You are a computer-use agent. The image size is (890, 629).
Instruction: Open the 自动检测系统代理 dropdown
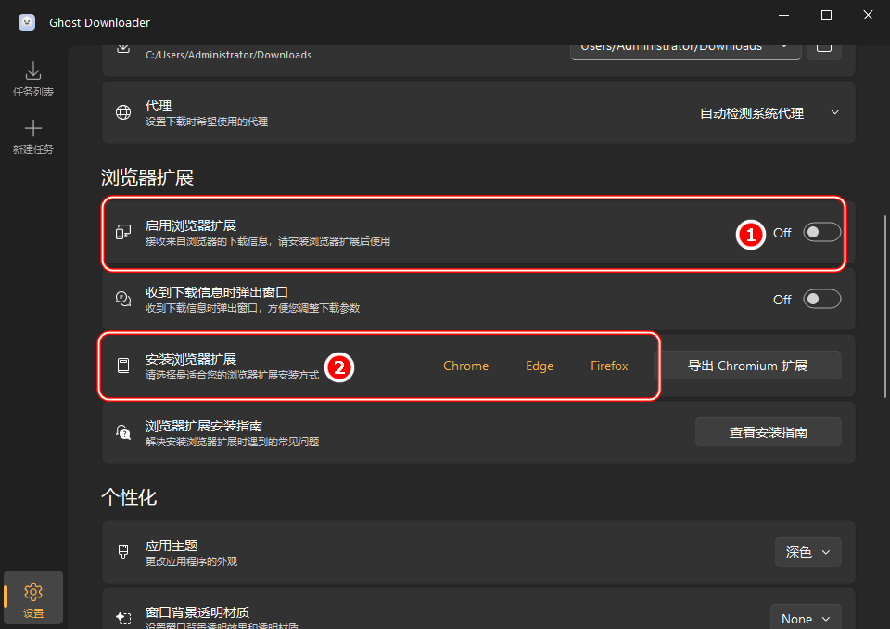[769, 112]
